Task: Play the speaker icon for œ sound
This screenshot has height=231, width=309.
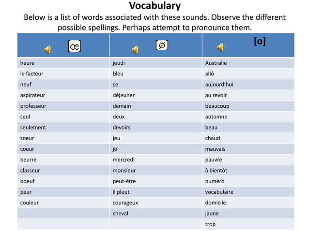Action: 47,50
